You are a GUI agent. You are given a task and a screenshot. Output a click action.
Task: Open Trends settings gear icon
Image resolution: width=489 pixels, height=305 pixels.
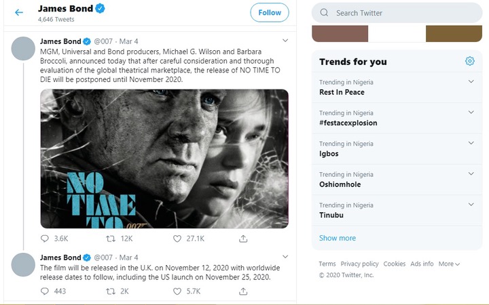point(470,62)
